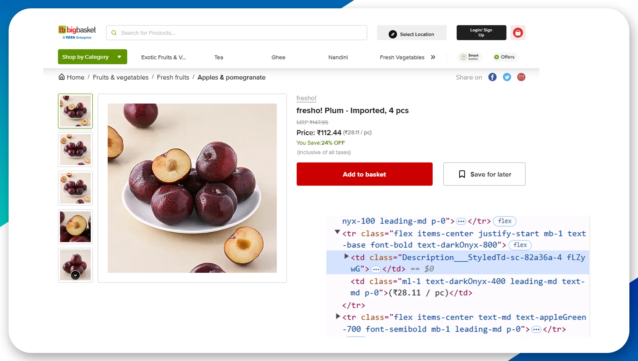This screenshot has width=638, height=361.
Task: Click Add to basket
Action: (364, 174)
